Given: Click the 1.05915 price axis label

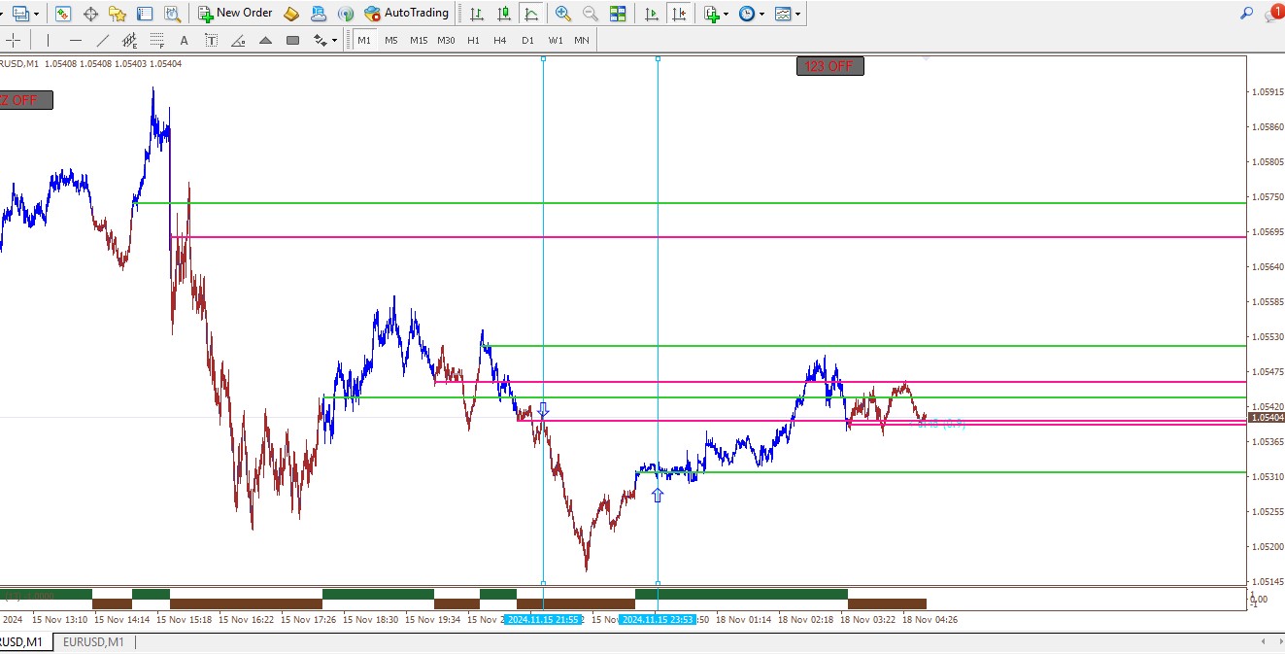Looking at the screenshot, I should (1268, 92).
